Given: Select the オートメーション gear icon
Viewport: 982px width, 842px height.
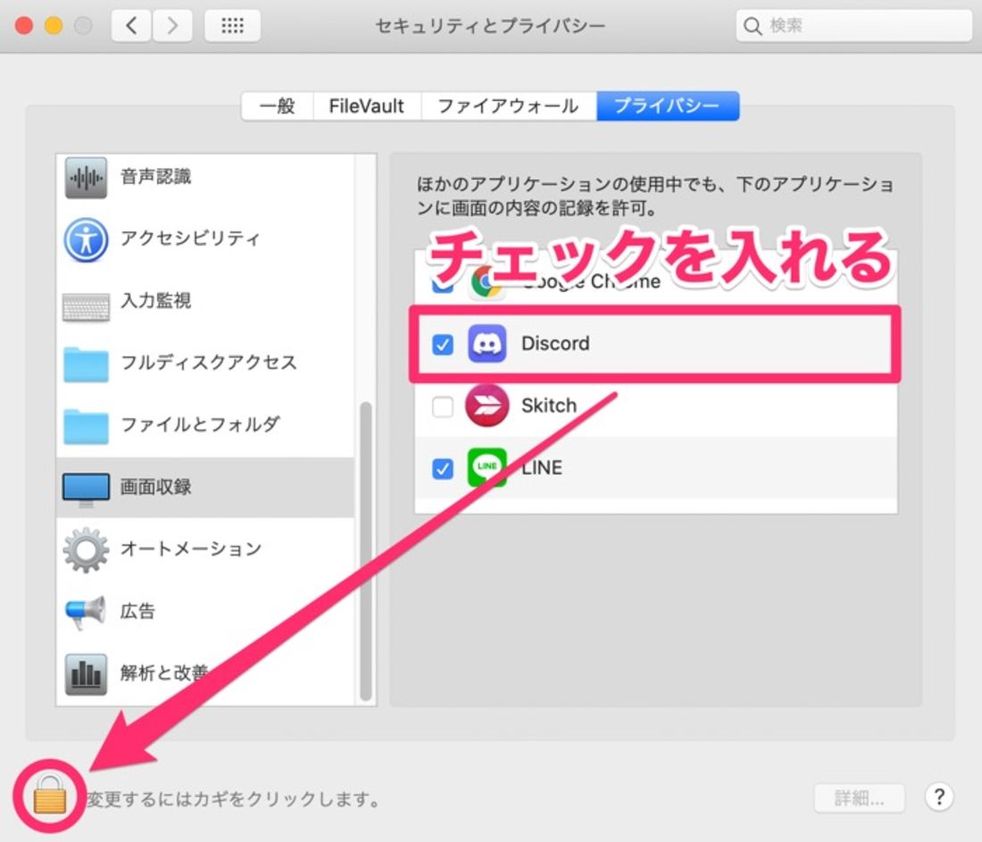Looking at the screenshot, I should 86,550.
